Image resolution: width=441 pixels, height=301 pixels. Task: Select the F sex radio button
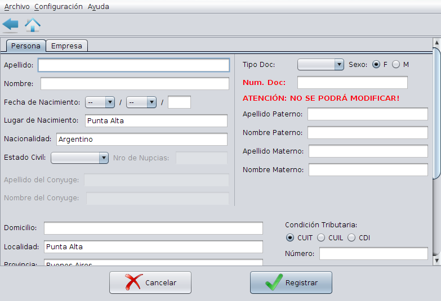click(x=376, y=65)
